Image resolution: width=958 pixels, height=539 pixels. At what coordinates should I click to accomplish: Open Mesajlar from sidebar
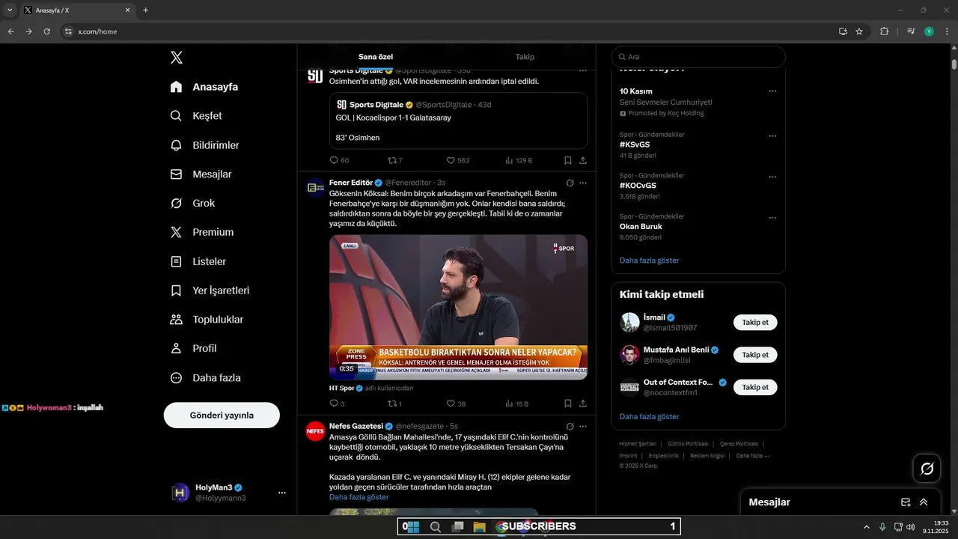201,174
